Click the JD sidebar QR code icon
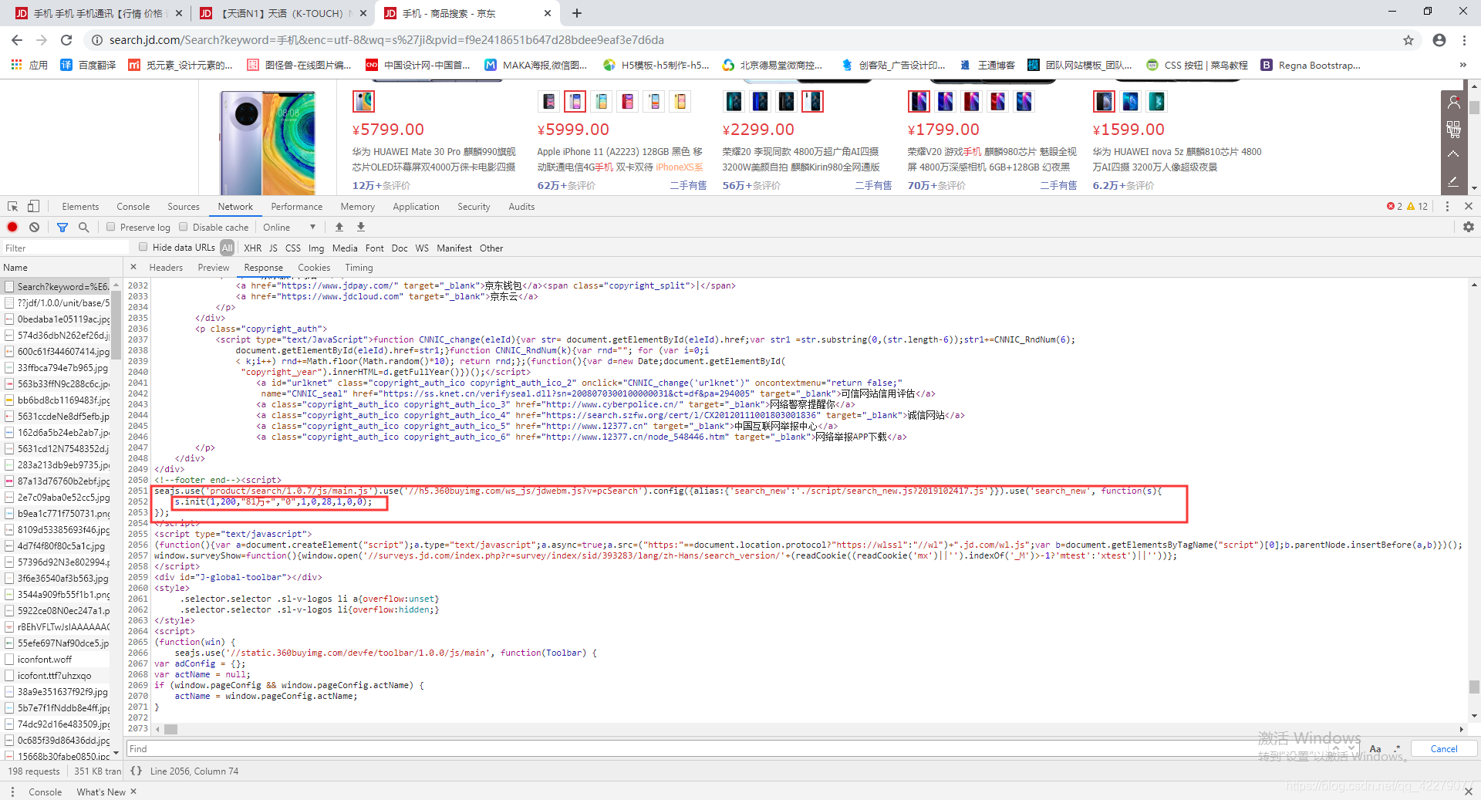This screenshot has height=800, width=1481. 1453,128
